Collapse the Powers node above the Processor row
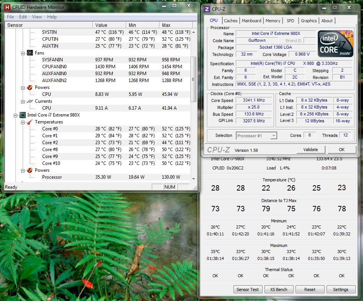Viewport: 363px width, 301px height. [x=23, y=171]
